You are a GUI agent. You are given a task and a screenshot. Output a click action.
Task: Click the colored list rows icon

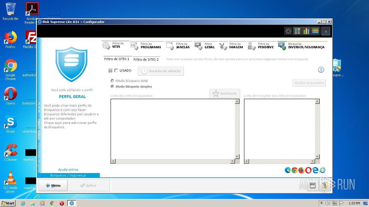coord(315,31)
